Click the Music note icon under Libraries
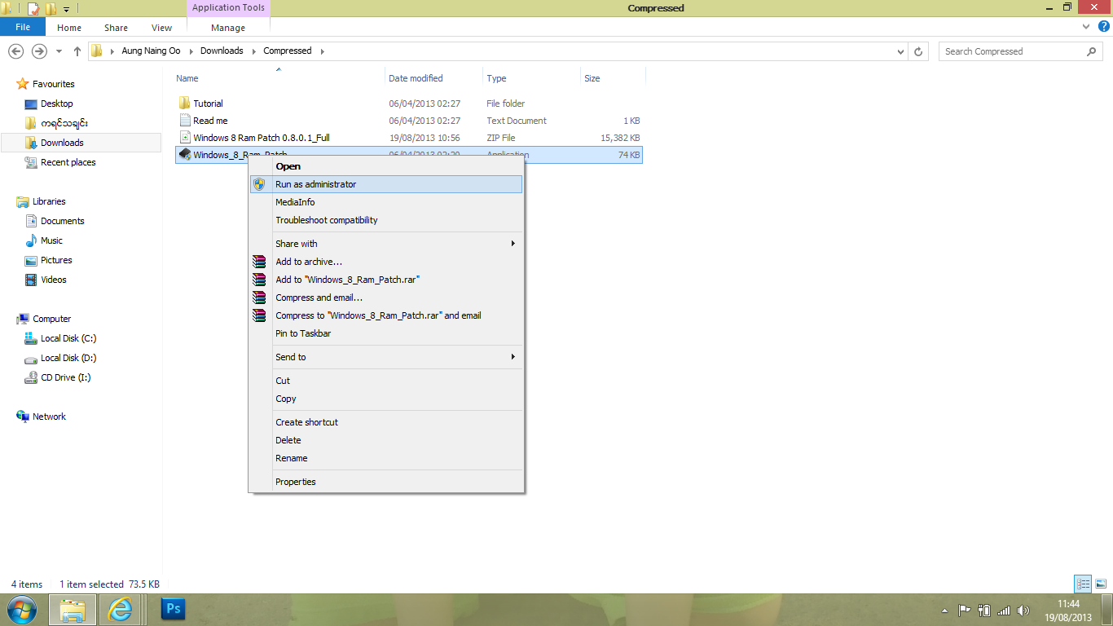 [31, 240]
